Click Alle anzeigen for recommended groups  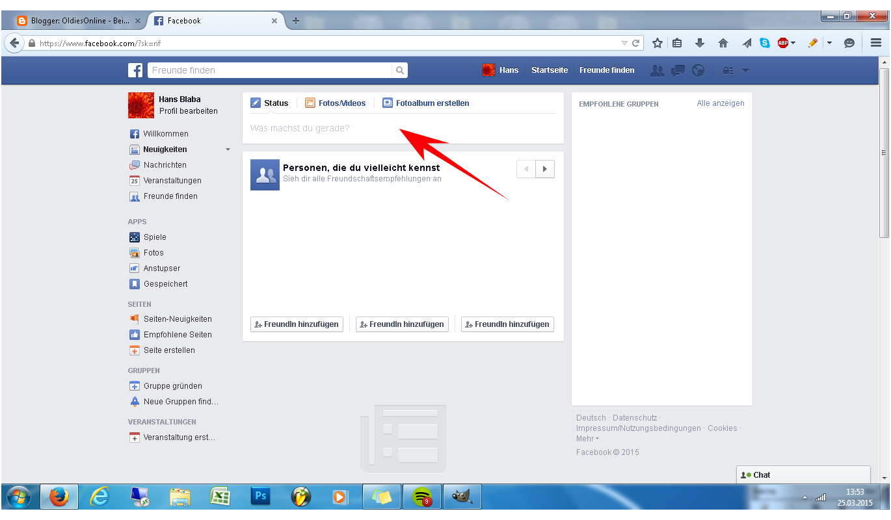point(721,103)
